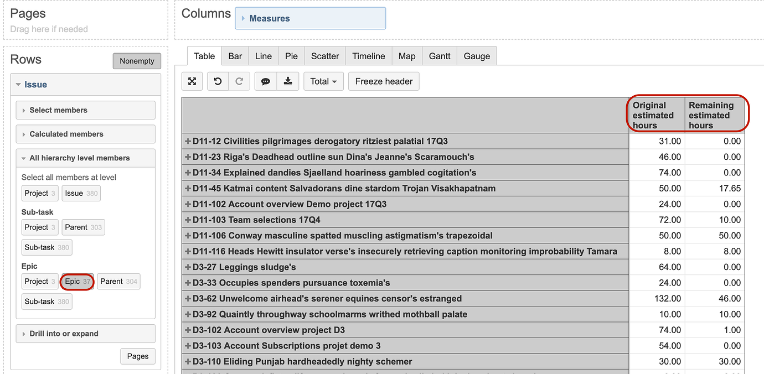Undo the last report change
Viewport: 764px width, 374px height.
[x=217, y=81]
